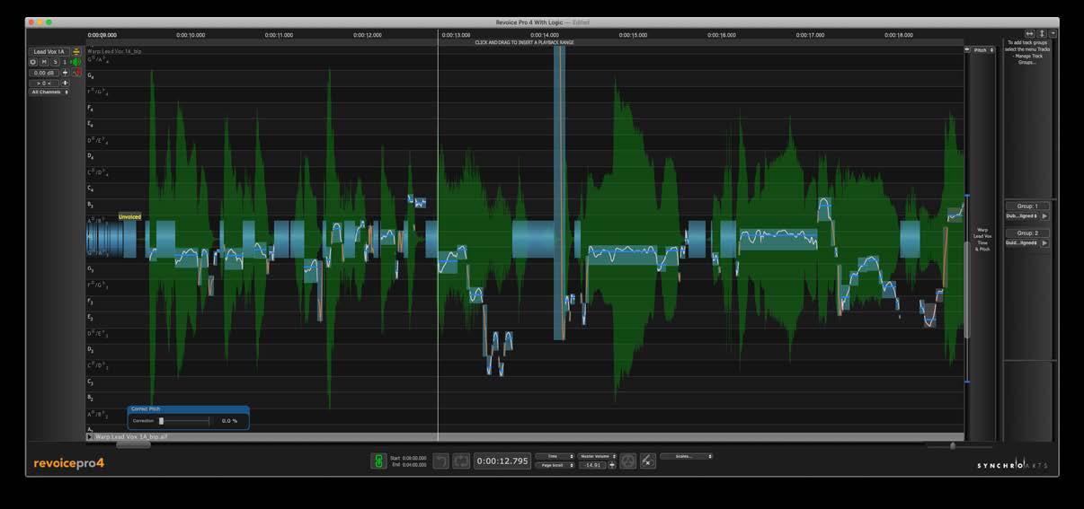Click the tall selected pitch block near 0:00:14
This screenshot has height=509, width=1084.
click(x=559, y=193)
